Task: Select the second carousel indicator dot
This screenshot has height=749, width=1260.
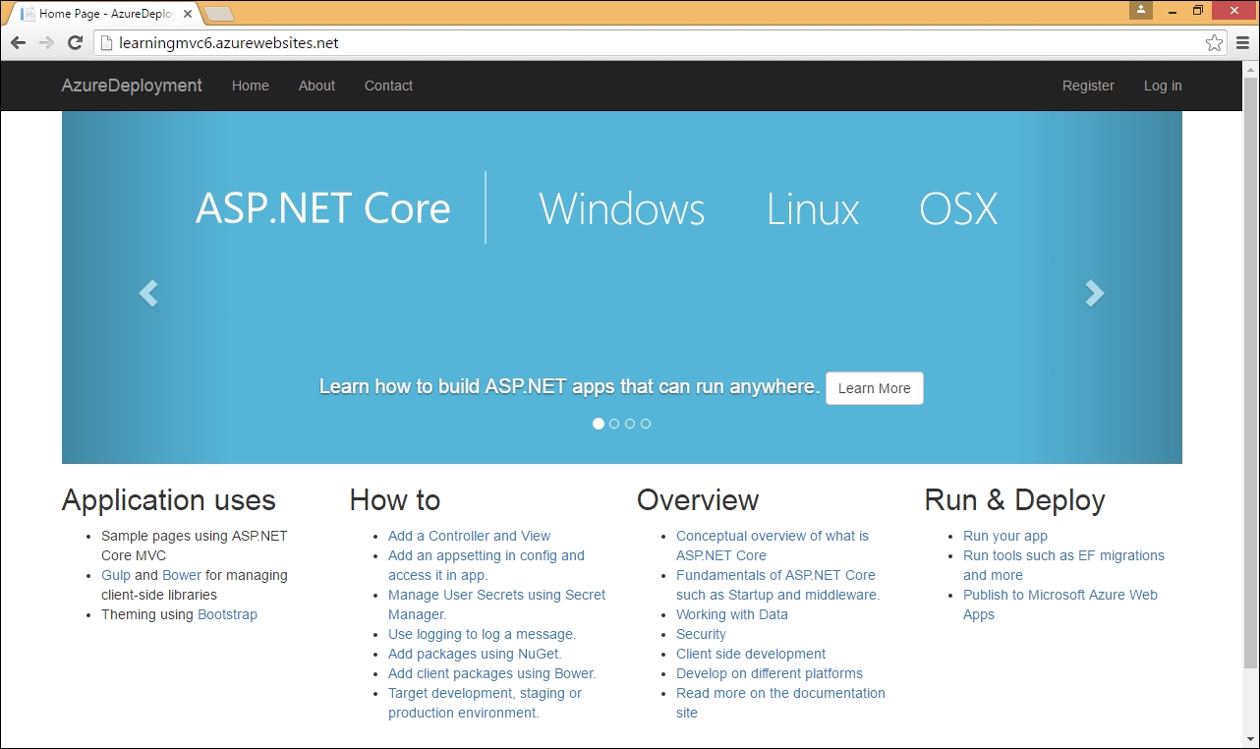Action: coord(614,424)
